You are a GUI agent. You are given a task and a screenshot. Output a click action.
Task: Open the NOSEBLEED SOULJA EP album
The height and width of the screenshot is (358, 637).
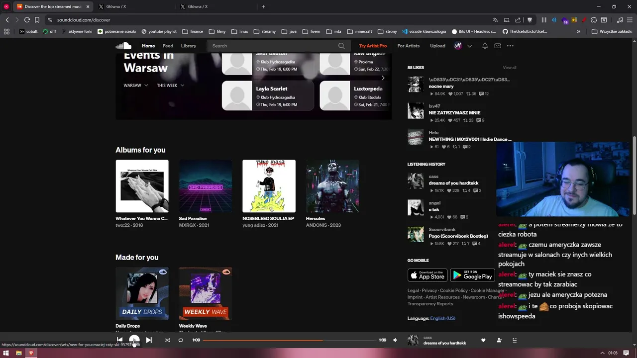[x=269, y=186]
